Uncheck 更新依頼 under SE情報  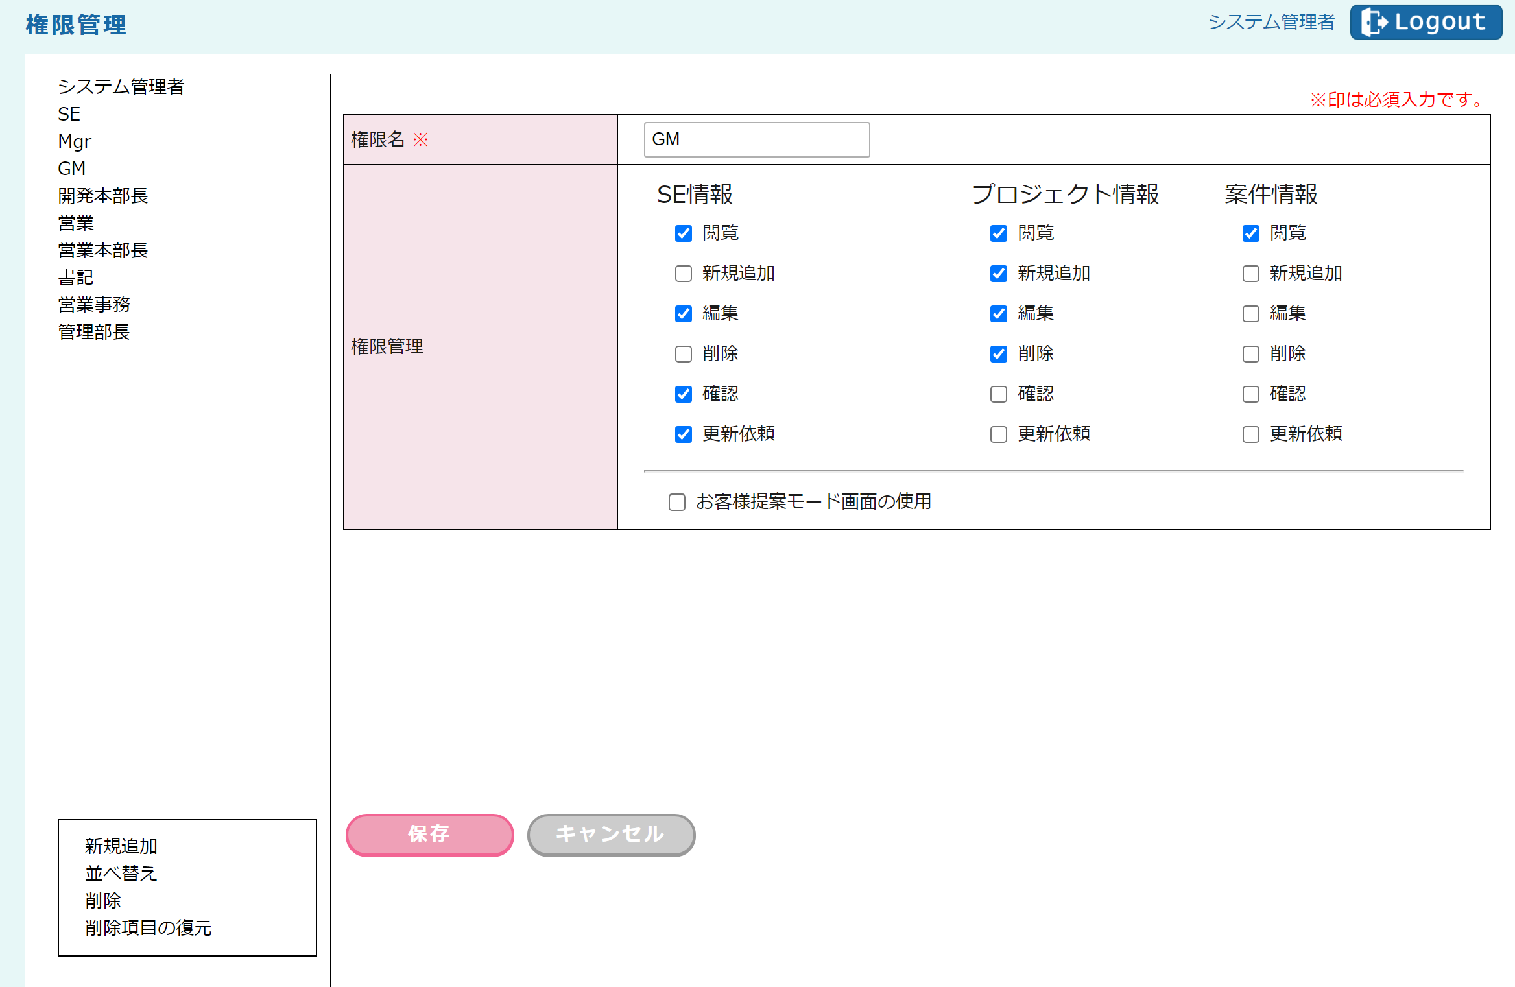click(683, 434)
